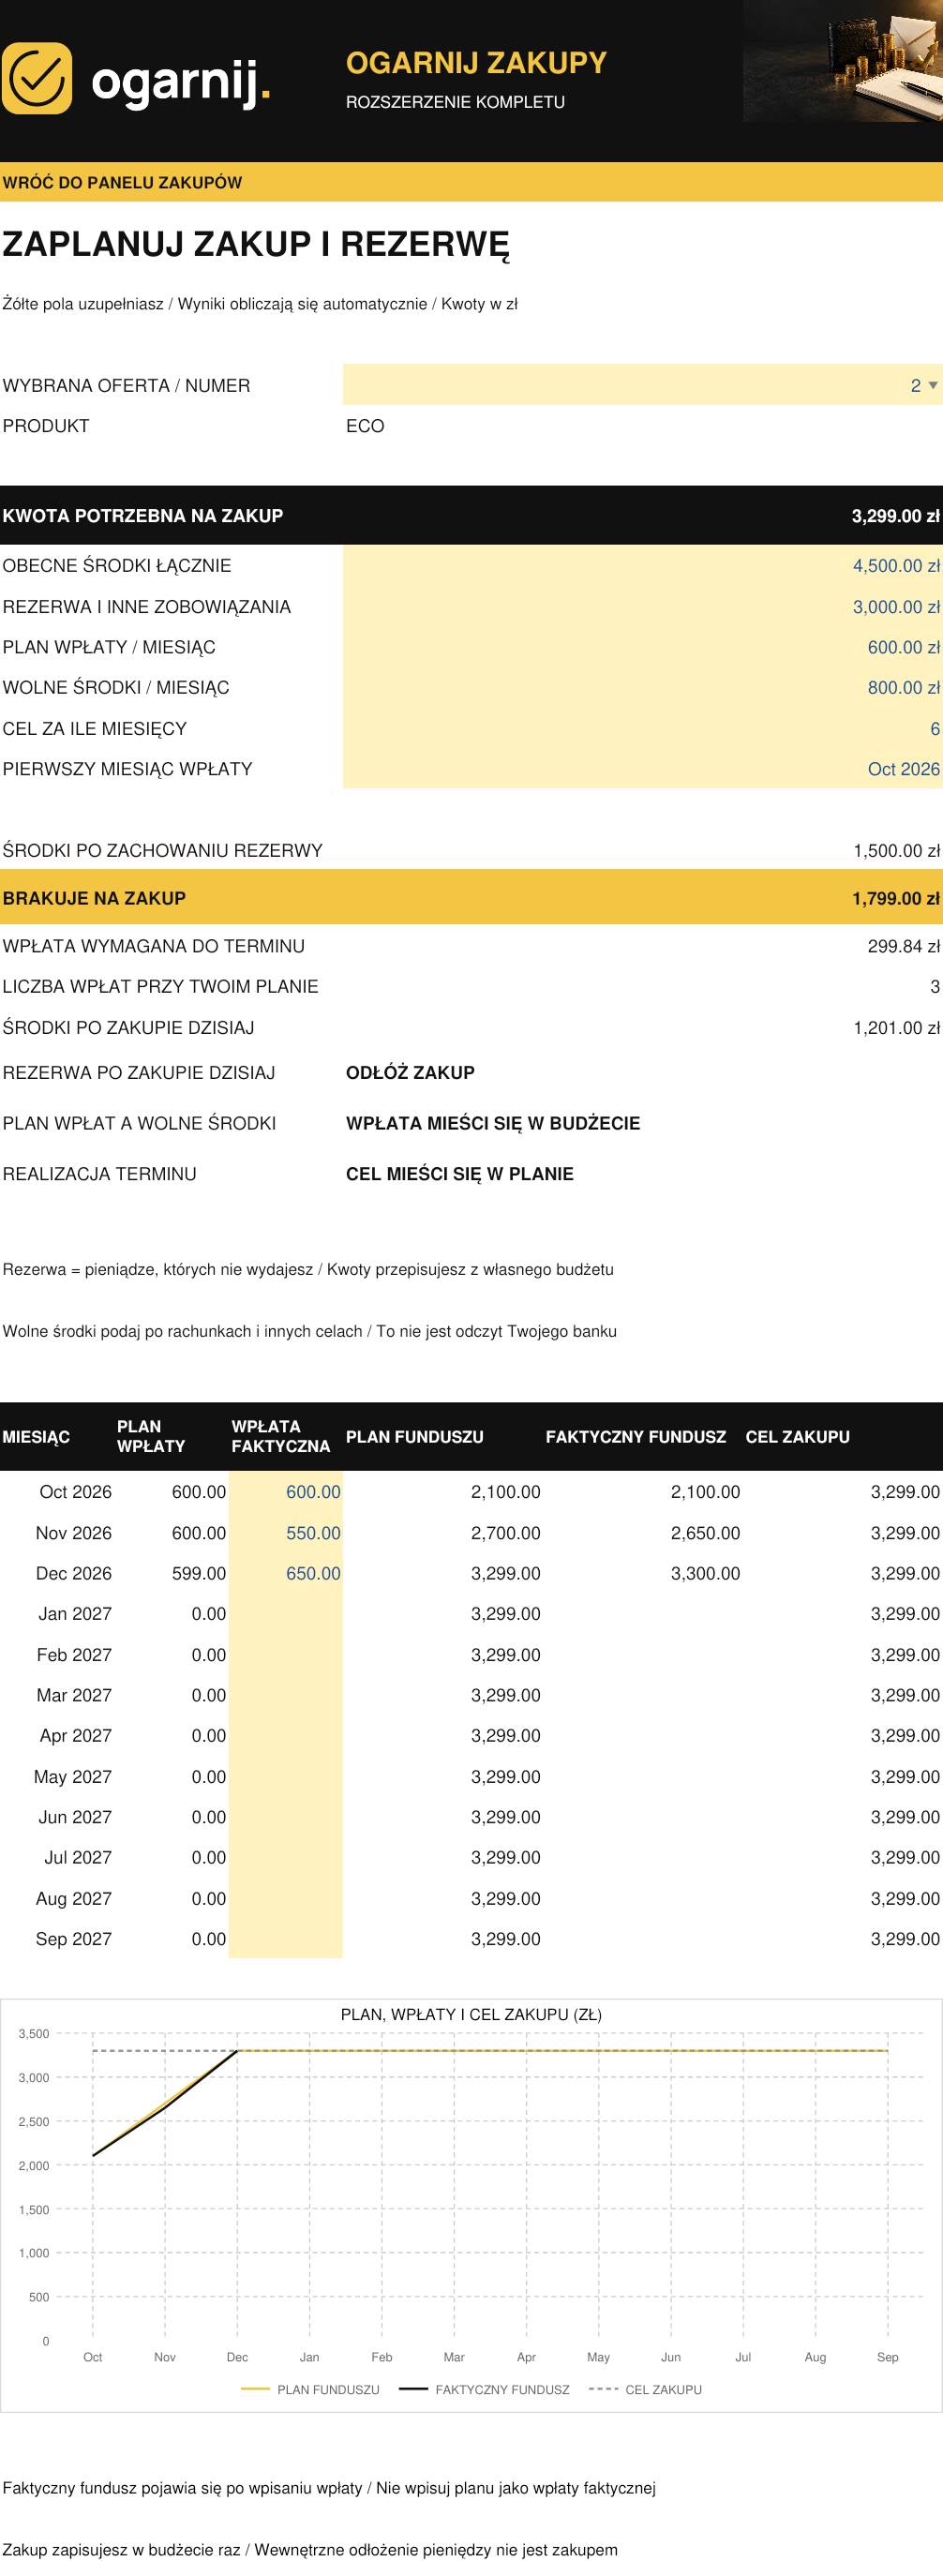Click the WPŁATA FAKTYCZNA column header
943x2561 pixels.
click(280, 1437)
